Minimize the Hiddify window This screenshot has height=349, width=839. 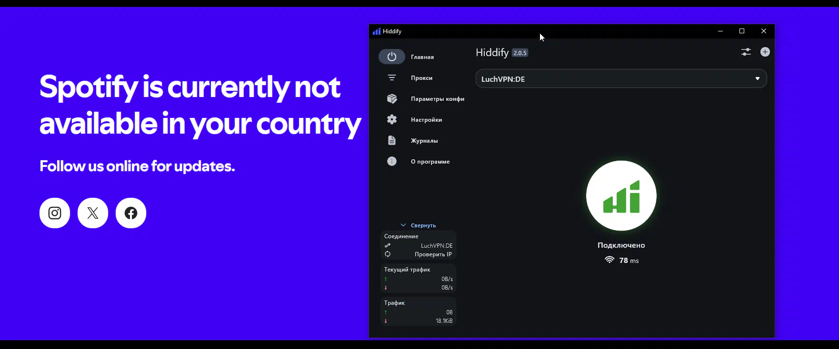pos(720,31)
